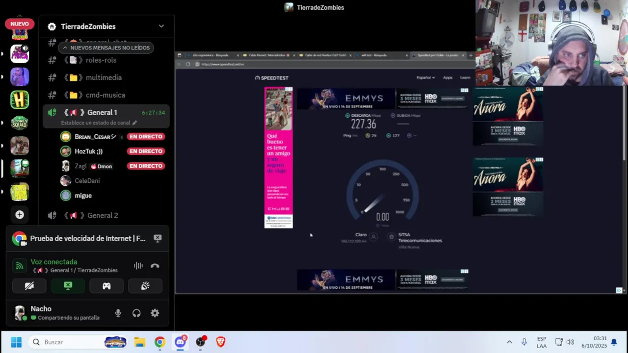Open the purple muted server icon
628x353 pixels.
20,53
